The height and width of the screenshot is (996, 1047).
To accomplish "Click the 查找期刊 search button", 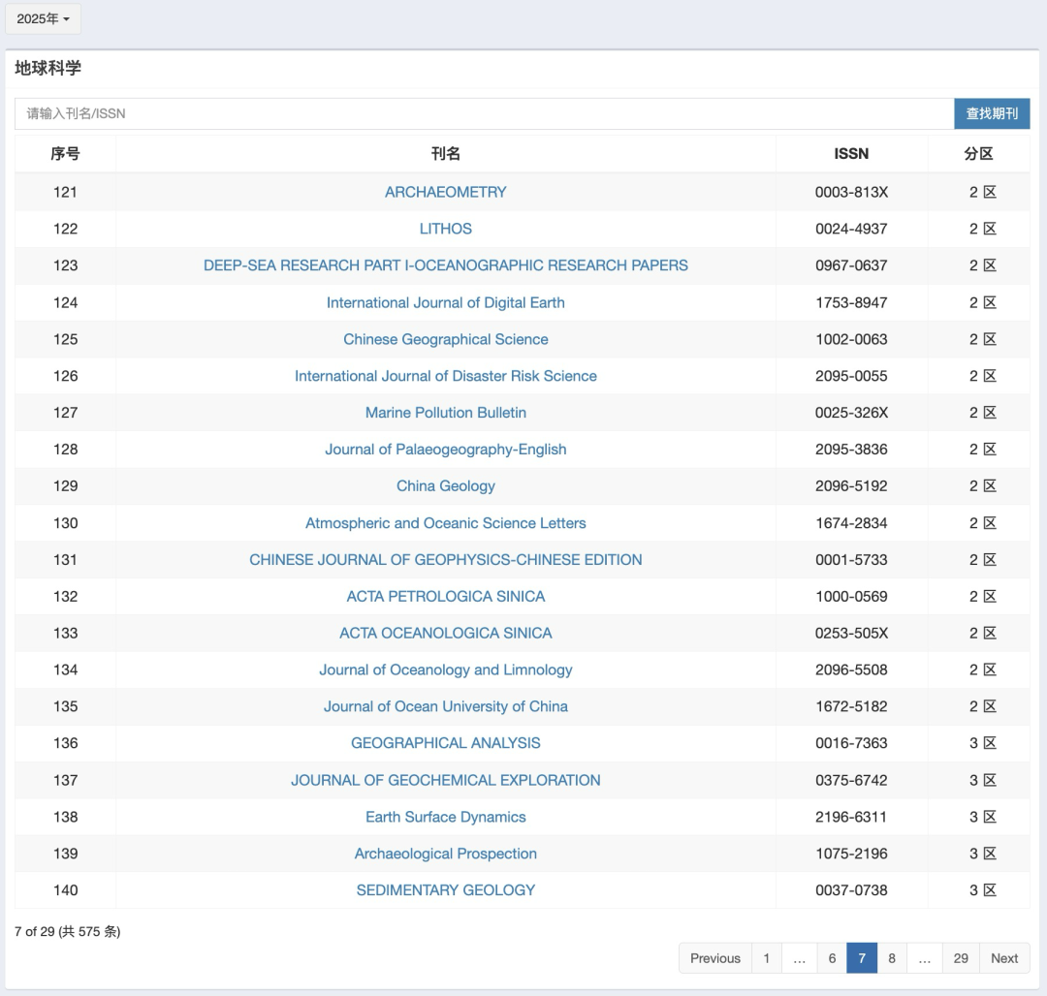I will coord(992,113).
